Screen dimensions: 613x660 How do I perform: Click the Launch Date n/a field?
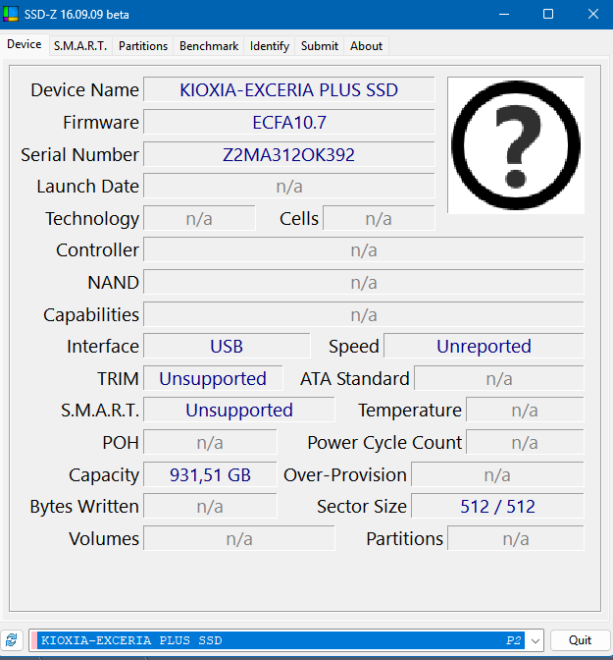(x=288, y=186)
